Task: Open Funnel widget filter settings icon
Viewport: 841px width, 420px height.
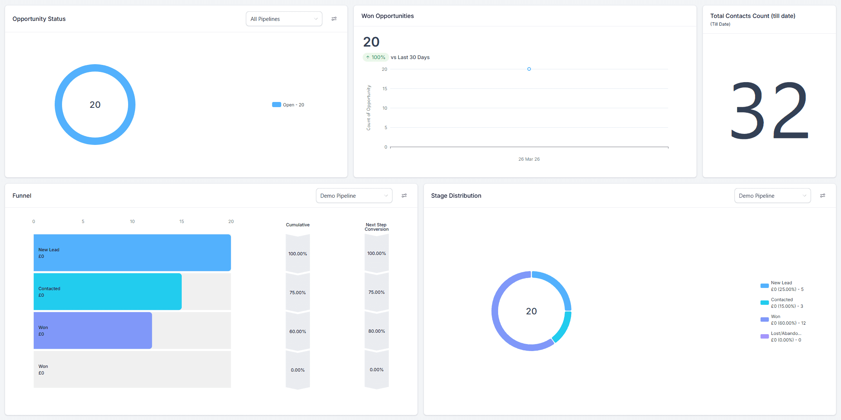Action: pos(404,196)
